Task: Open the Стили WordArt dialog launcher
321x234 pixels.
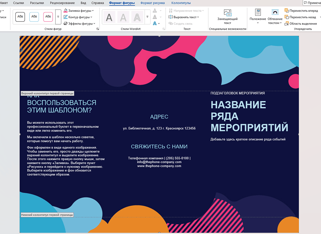Action: pyautogui.click(x=164, y=29)
